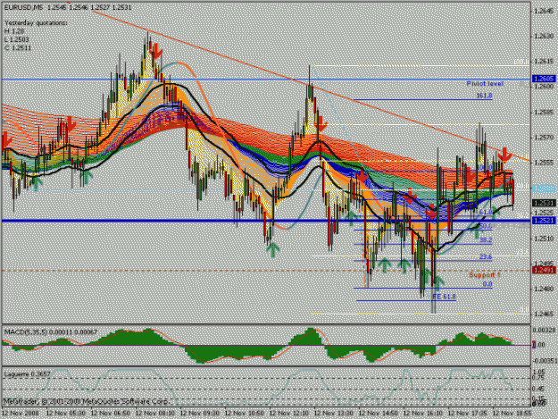Click the red sell arrow at the 1.2630 peak
Viewport: 558px width, 419px height.
pos(156,52)
